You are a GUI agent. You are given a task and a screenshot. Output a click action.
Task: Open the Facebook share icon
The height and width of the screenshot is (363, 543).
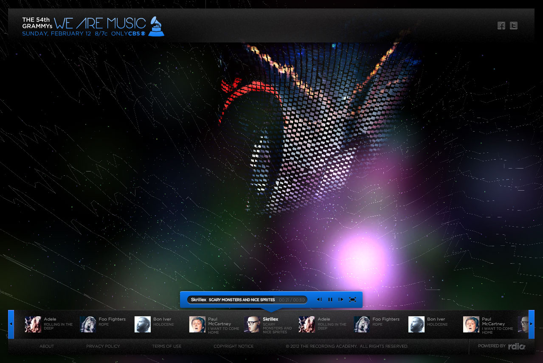(x=501, y=25)
